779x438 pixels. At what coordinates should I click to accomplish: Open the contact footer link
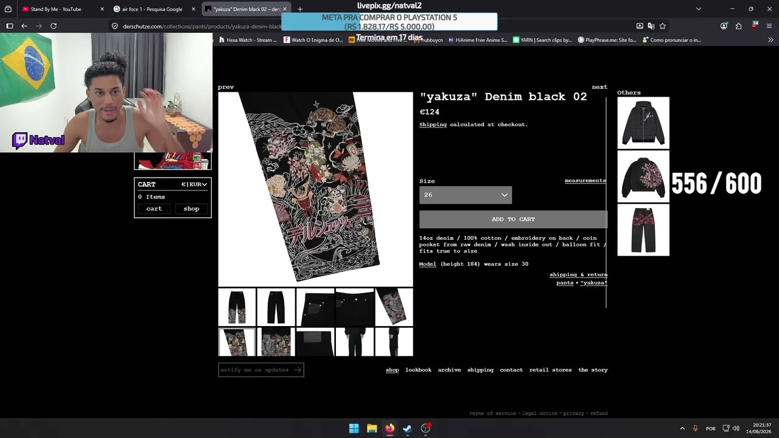511,370
